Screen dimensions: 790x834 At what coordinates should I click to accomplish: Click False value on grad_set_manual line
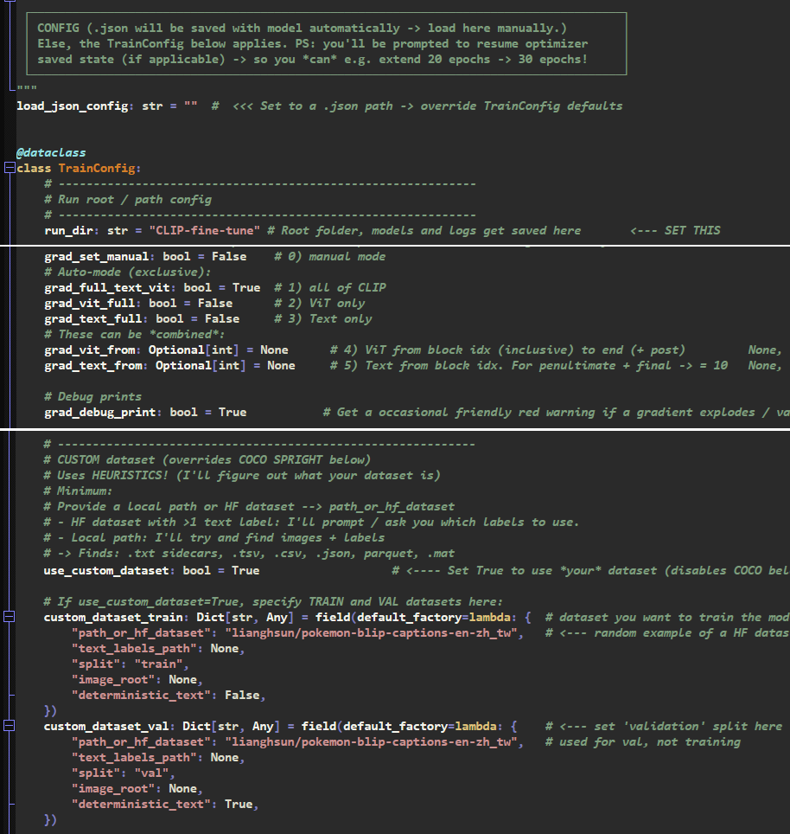[x=229, y=256]
